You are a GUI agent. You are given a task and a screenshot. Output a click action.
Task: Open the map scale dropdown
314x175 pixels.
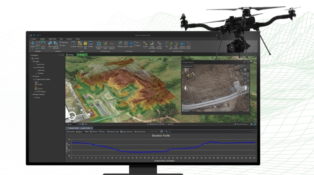(x=77, y=124)
